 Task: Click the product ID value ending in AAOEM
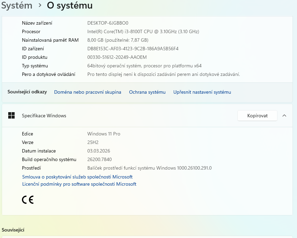[117, 57]
